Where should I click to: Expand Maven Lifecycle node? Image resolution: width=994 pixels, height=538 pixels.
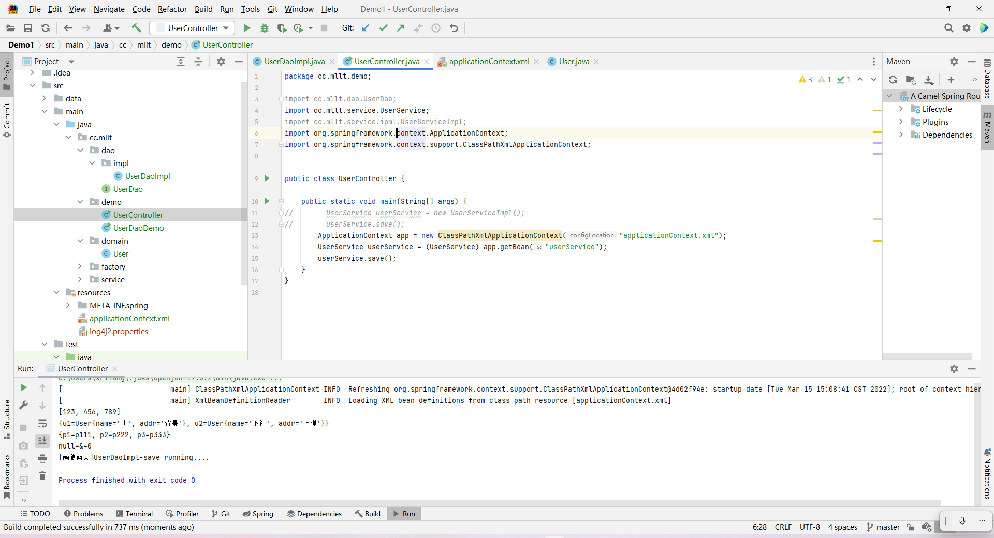coord(901,109)
